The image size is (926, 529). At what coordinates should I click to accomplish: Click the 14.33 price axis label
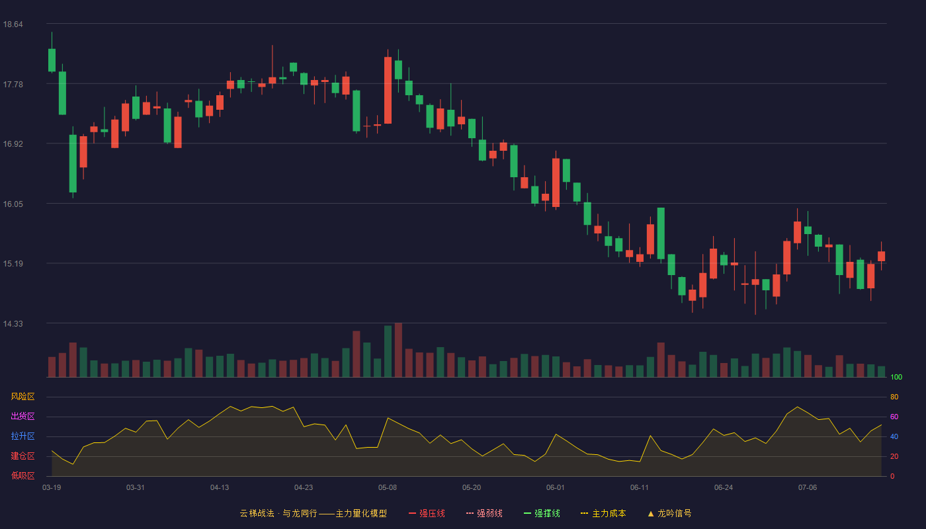click(13, 323)
